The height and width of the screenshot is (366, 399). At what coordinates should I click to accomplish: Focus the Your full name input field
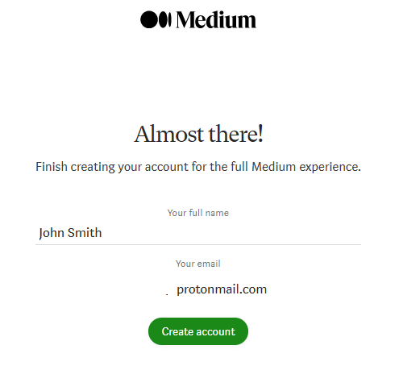click(198, 233)
